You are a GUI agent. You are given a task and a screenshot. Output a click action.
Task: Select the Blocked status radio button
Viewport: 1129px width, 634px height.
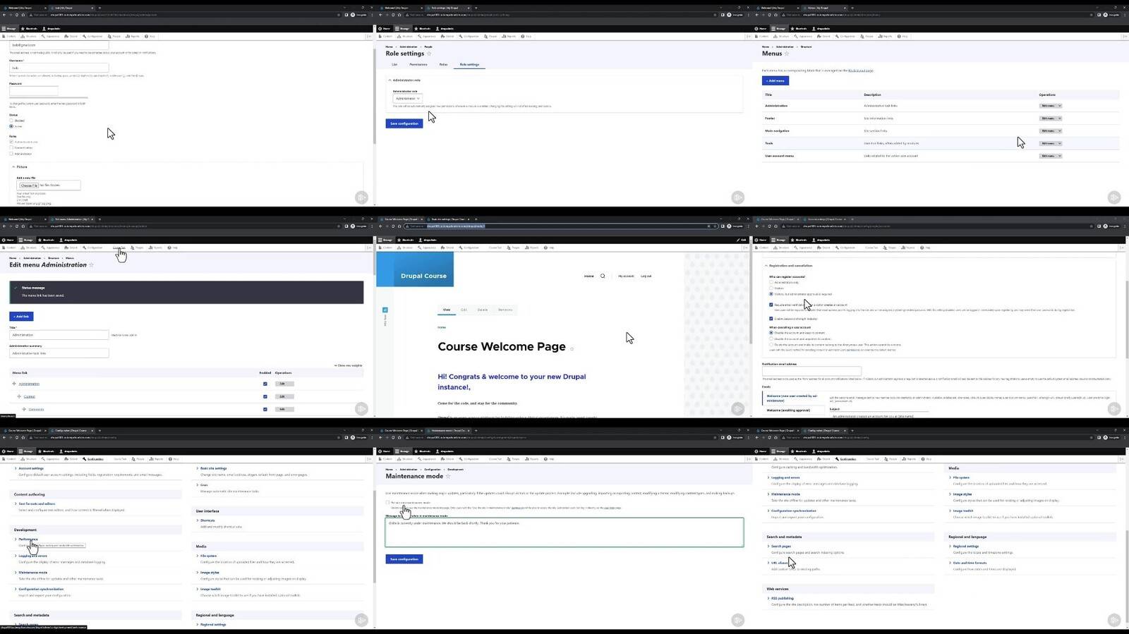11,121
